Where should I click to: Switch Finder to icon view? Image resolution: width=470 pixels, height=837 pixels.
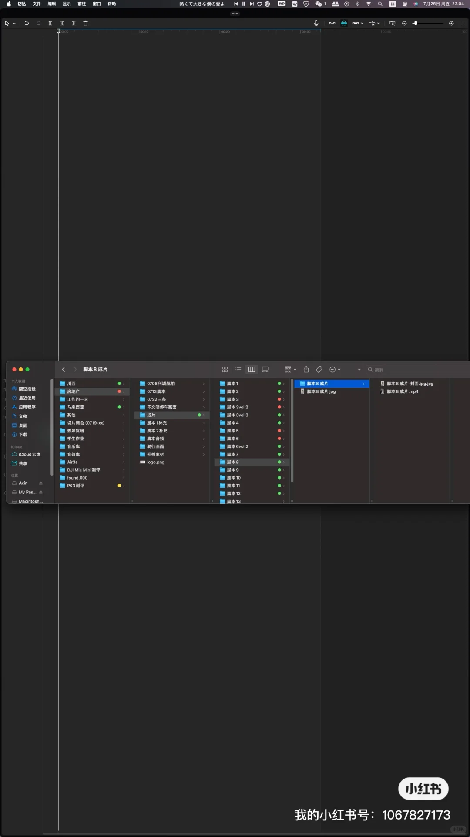(x=225, y=369)
